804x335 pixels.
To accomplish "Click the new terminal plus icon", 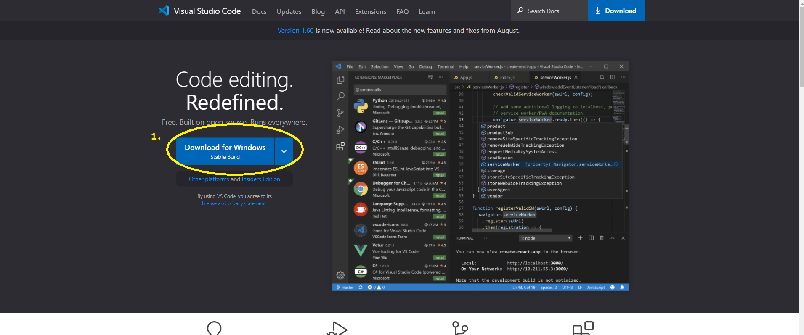I will pos(580,238).
